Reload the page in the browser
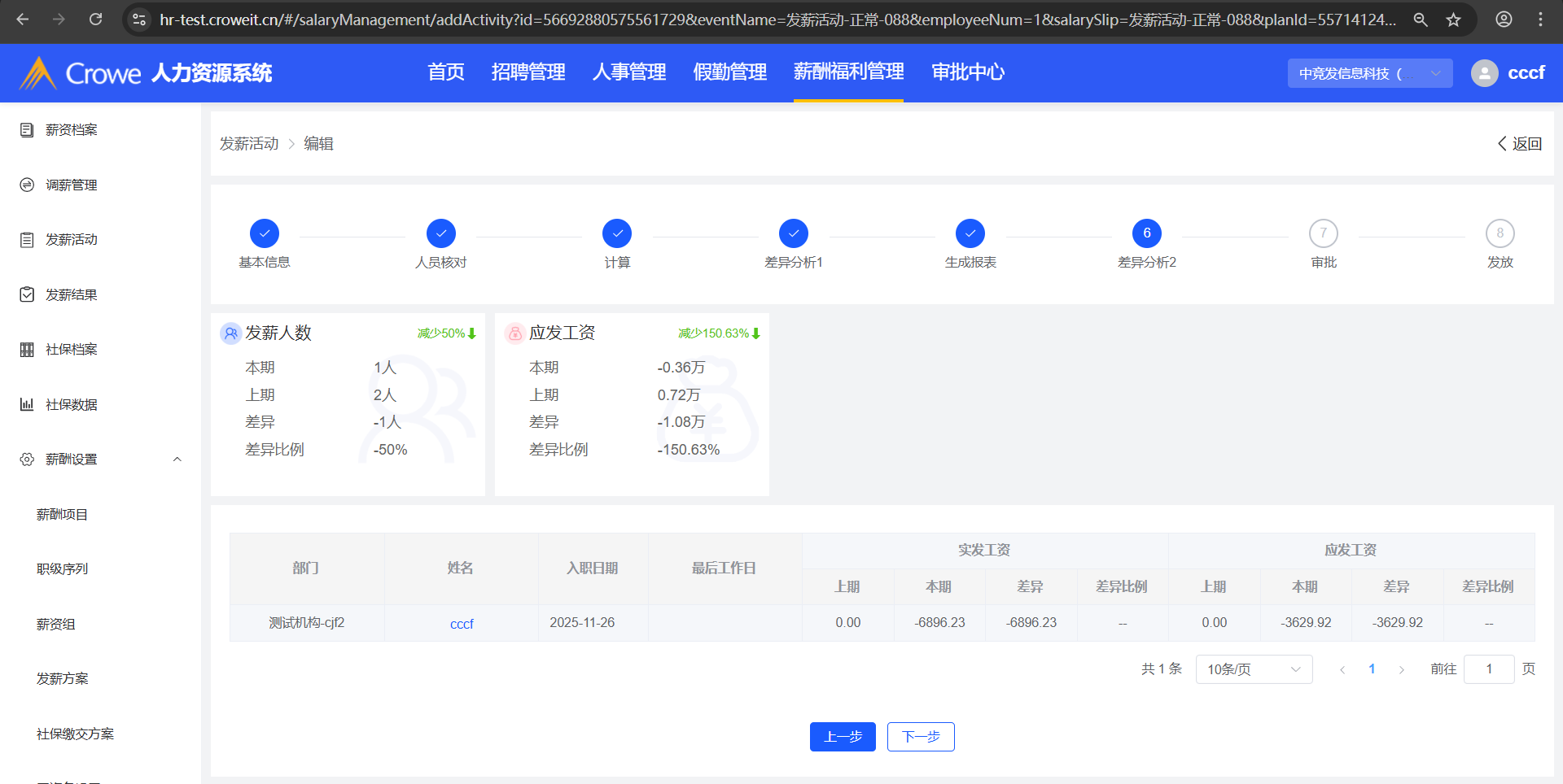The height and width of the screenshot is (784, 1563). pyautogui.click(x=95, y=20)
